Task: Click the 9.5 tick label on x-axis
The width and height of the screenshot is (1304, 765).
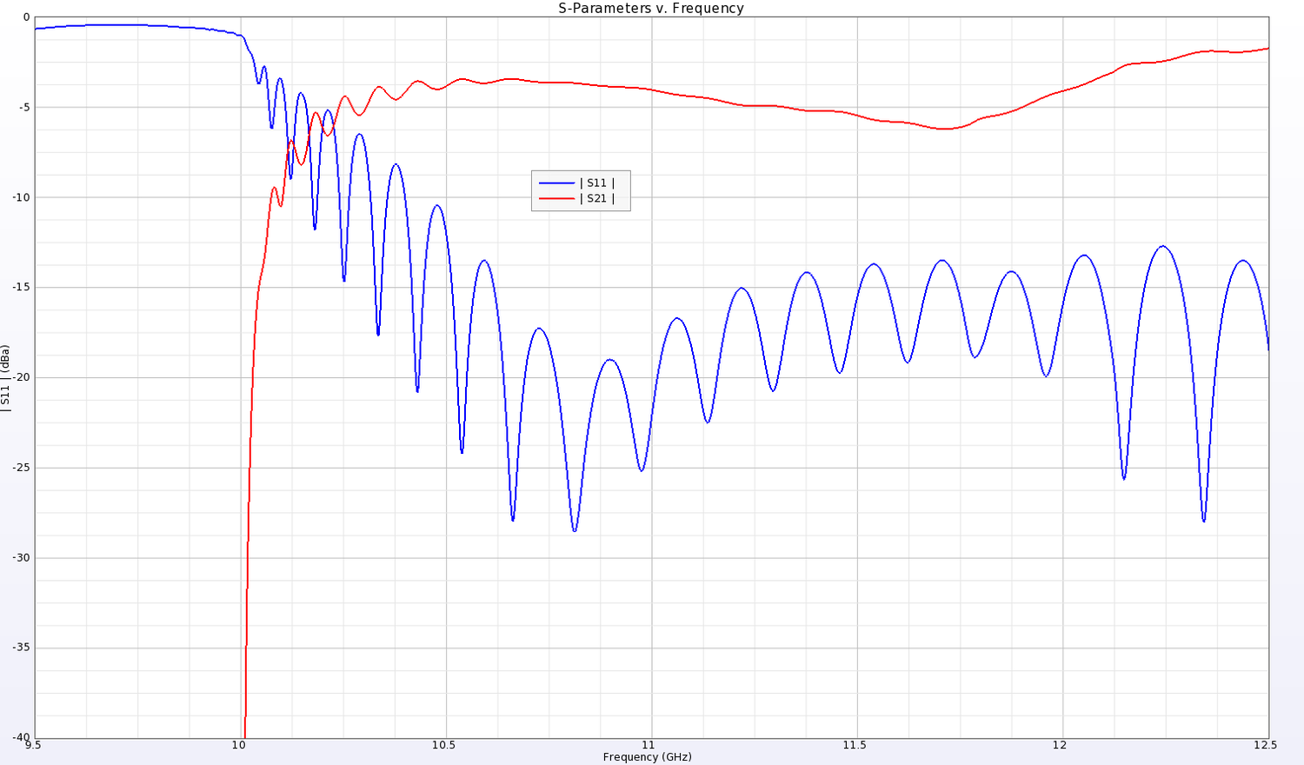Action: (x=33, y=745)
